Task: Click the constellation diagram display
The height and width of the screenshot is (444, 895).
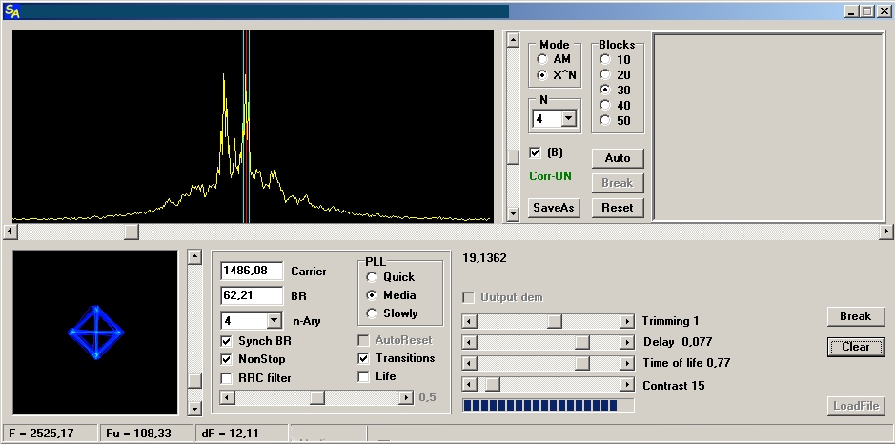Action: point(95,332)
